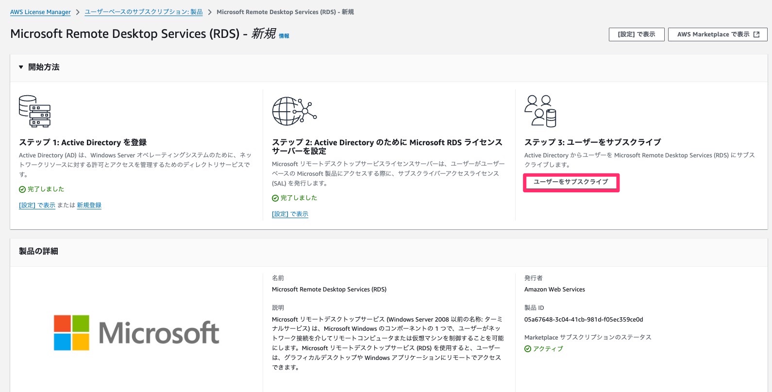Open ユーザーベースのサブスクリプション: 製品 breadcrumb
This screenshot has width=772, height=392.
click(144, 12)
